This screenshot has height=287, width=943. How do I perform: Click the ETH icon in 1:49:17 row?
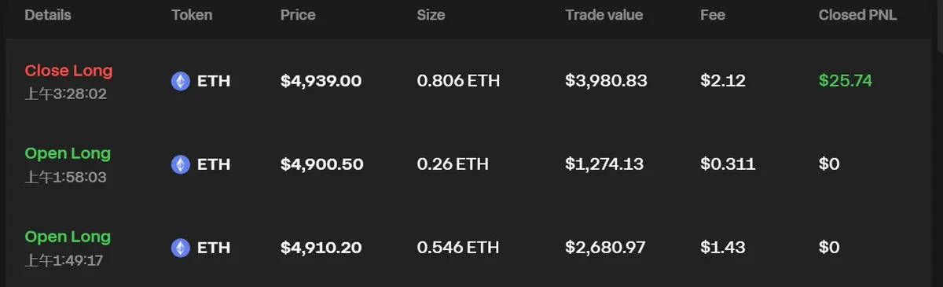point(181,248)
